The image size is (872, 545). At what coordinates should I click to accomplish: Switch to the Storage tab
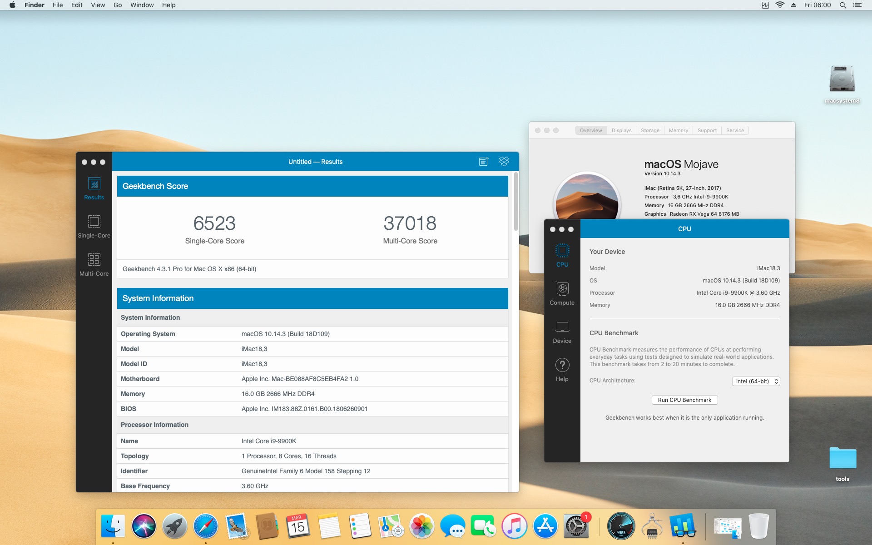(x=650, y=130)
